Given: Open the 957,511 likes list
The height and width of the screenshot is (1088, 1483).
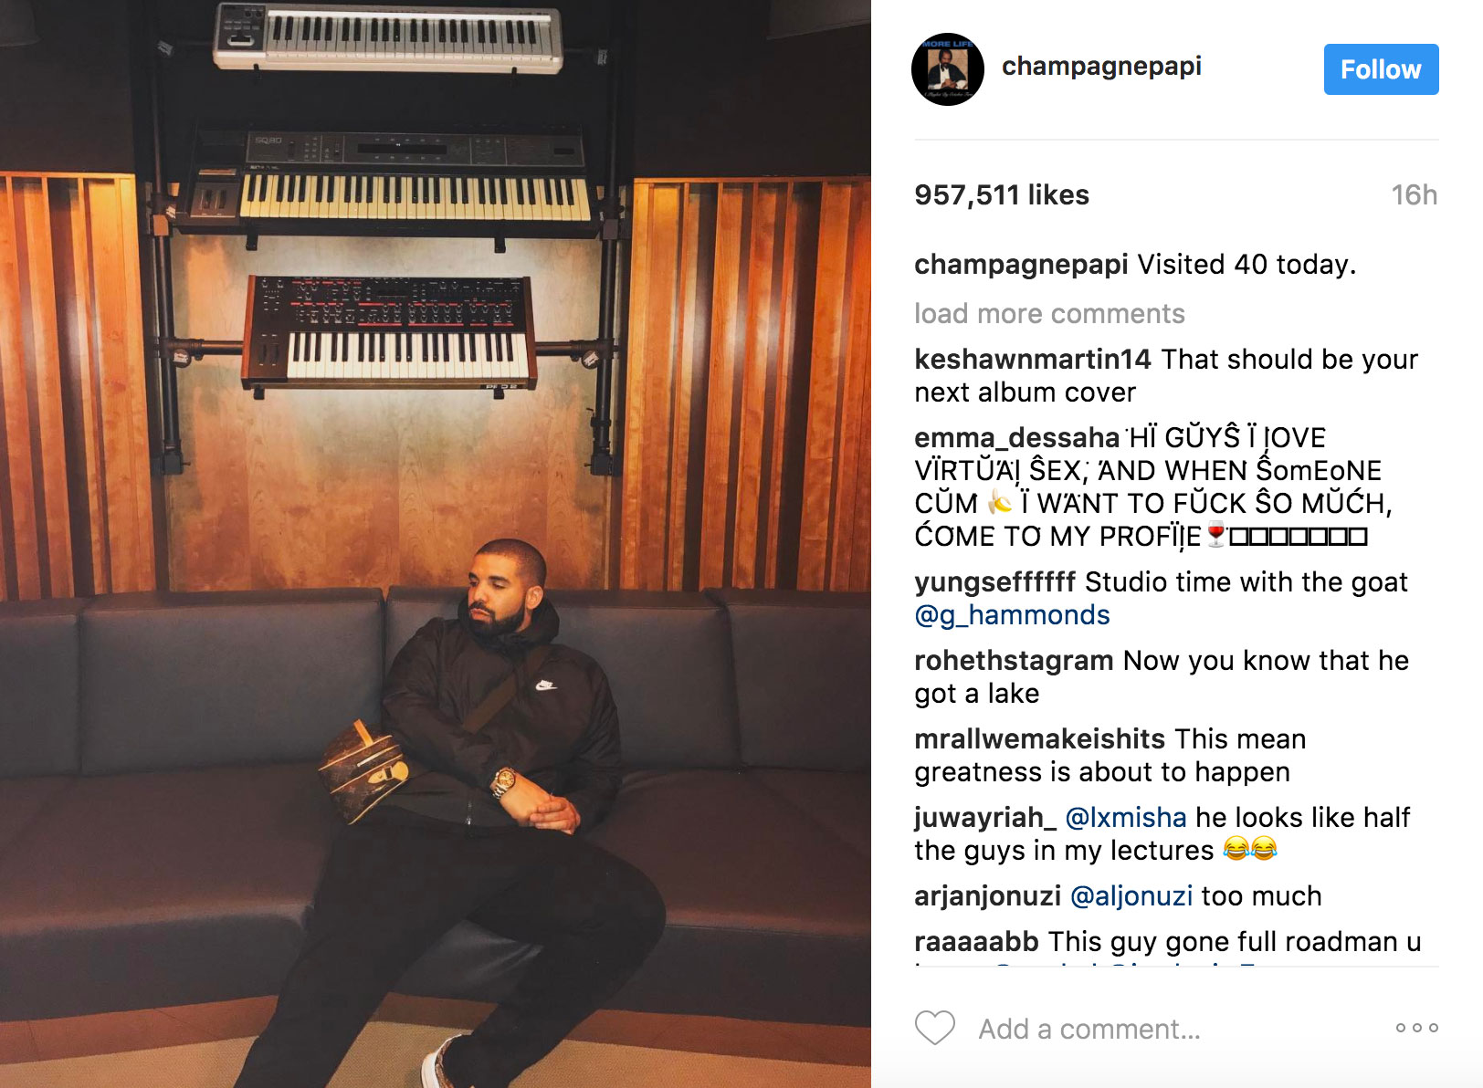Looking at the screenshot, I should pos(1002,194).
